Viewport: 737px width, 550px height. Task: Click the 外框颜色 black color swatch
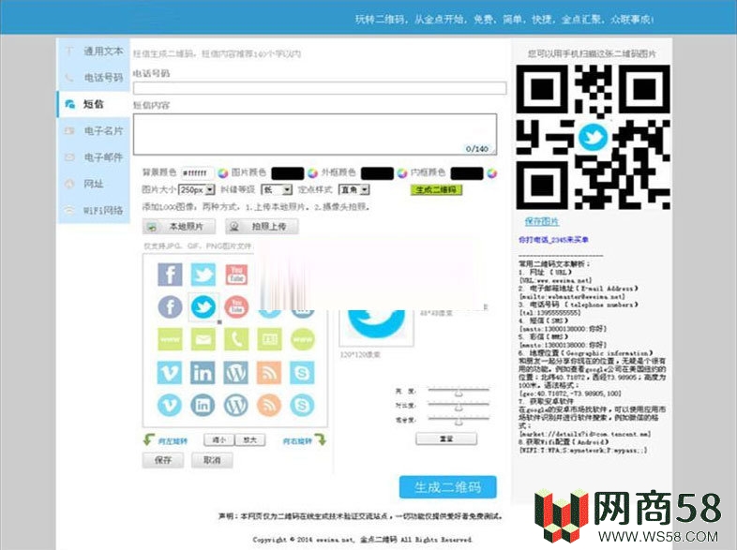377,173
